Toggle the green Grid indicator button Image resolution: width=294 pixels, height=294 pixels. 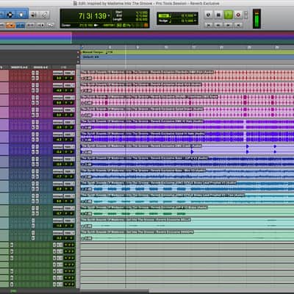point(163,15)
